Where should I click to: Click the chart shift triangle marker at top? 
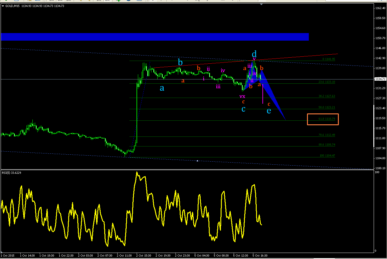tap(262, 4)
